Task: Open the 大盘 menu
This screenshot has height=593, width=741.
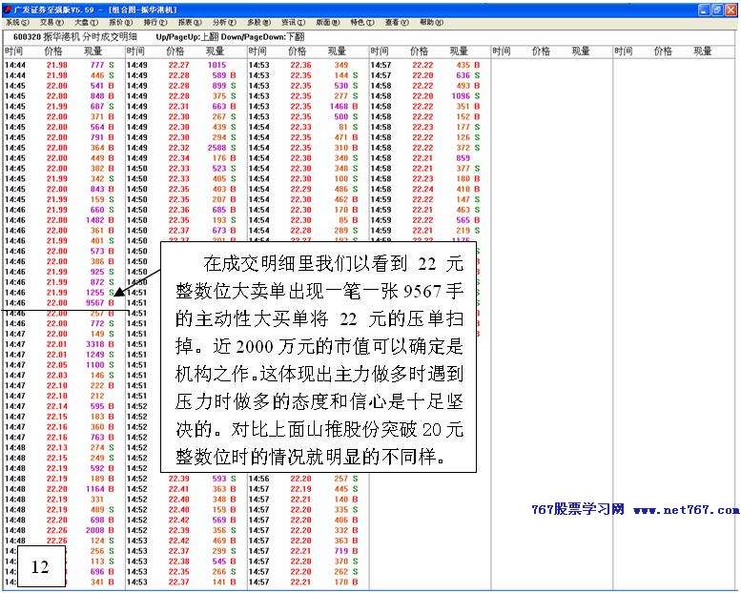Action: click(87, 22)
